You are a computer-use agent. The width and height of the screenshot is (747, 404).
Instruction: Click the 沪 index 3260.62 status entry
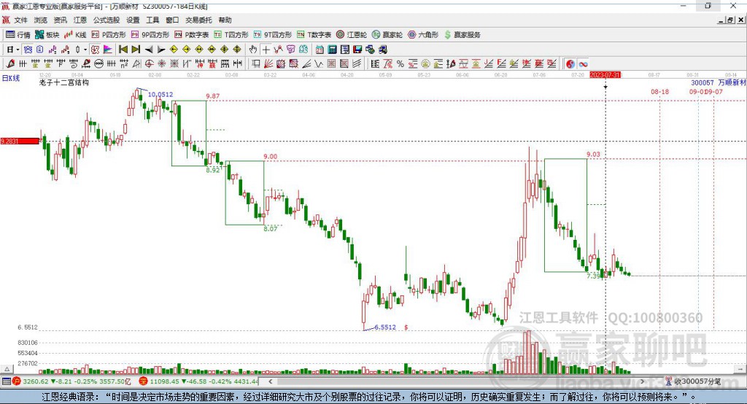(71, 381)
